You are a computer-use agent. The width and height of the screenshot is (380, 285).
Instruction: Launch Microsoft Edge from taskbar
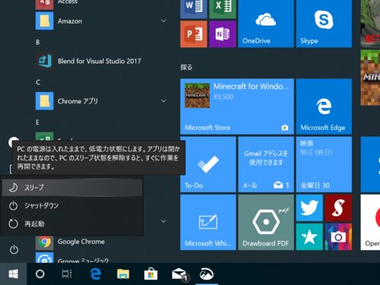[96, 274]
